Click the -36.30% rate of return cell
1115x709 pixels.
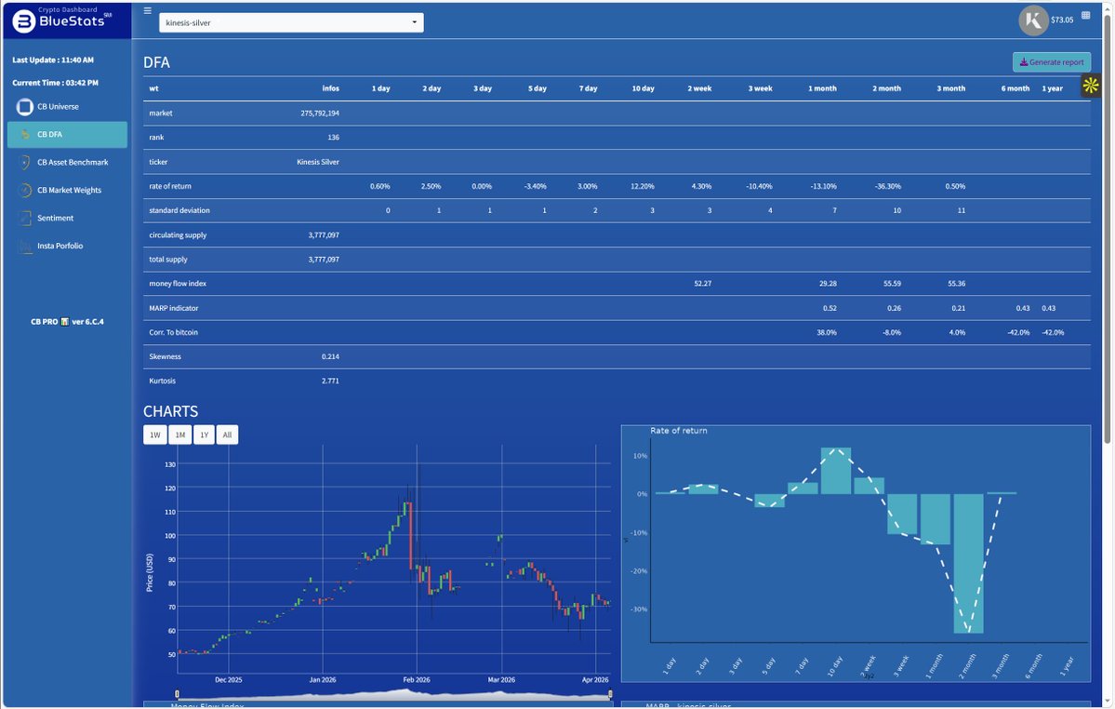pos(887,186)
